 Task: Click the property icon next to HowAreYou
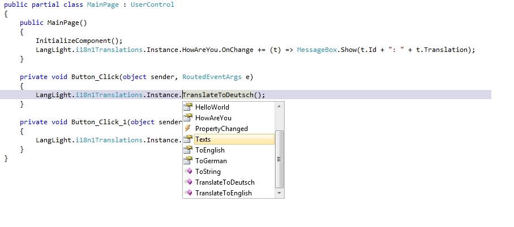189,118
